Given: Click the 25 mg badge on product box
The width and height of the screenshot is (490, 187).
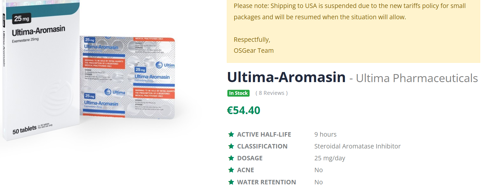Looking at the screenshot, I should click(x=22, y=19).
